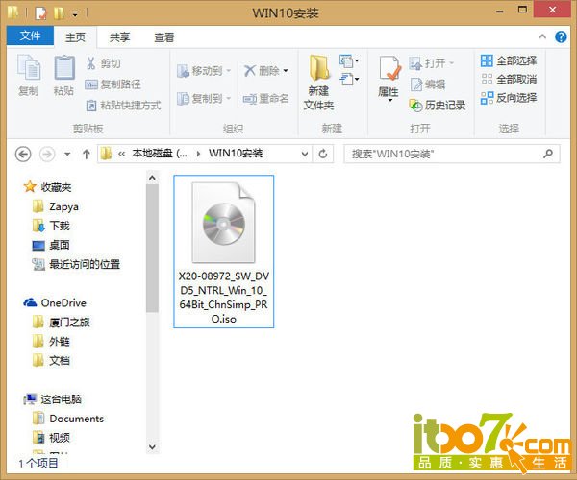The image size is (577, 480).
Task: Click Copy path (复制路径)
Action: [x=113, y=84]
